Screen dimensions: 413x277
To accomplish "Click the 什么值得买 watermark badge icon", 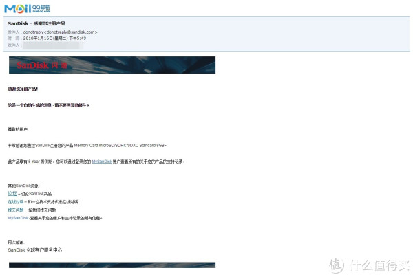I will 337,264.
